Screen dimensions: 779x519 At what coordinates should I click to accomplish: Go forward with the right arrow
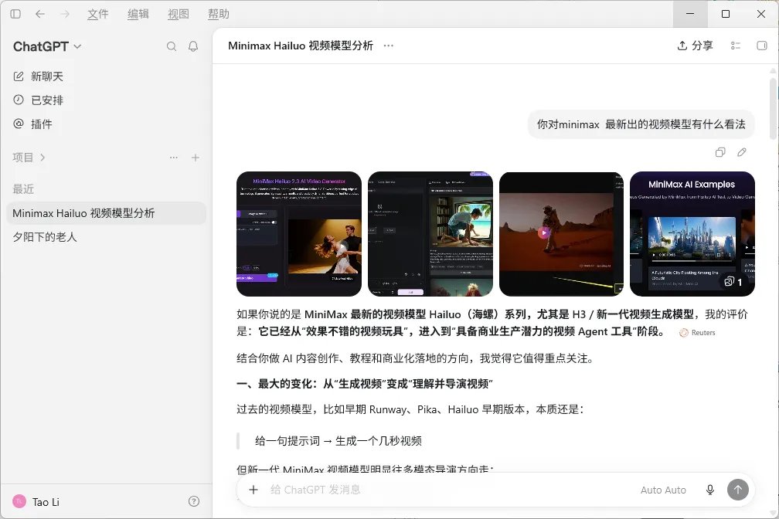point(65,14)
